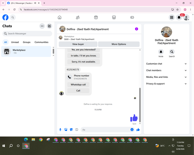This screenshot has width=194, height=155.
Task: Expand Chat members section
Action: (x=166, y=71)
